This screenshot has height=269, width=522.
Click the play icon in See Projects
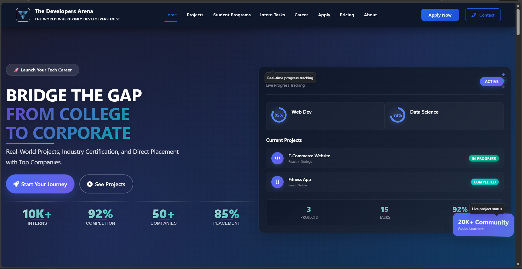tap(90, 184)
